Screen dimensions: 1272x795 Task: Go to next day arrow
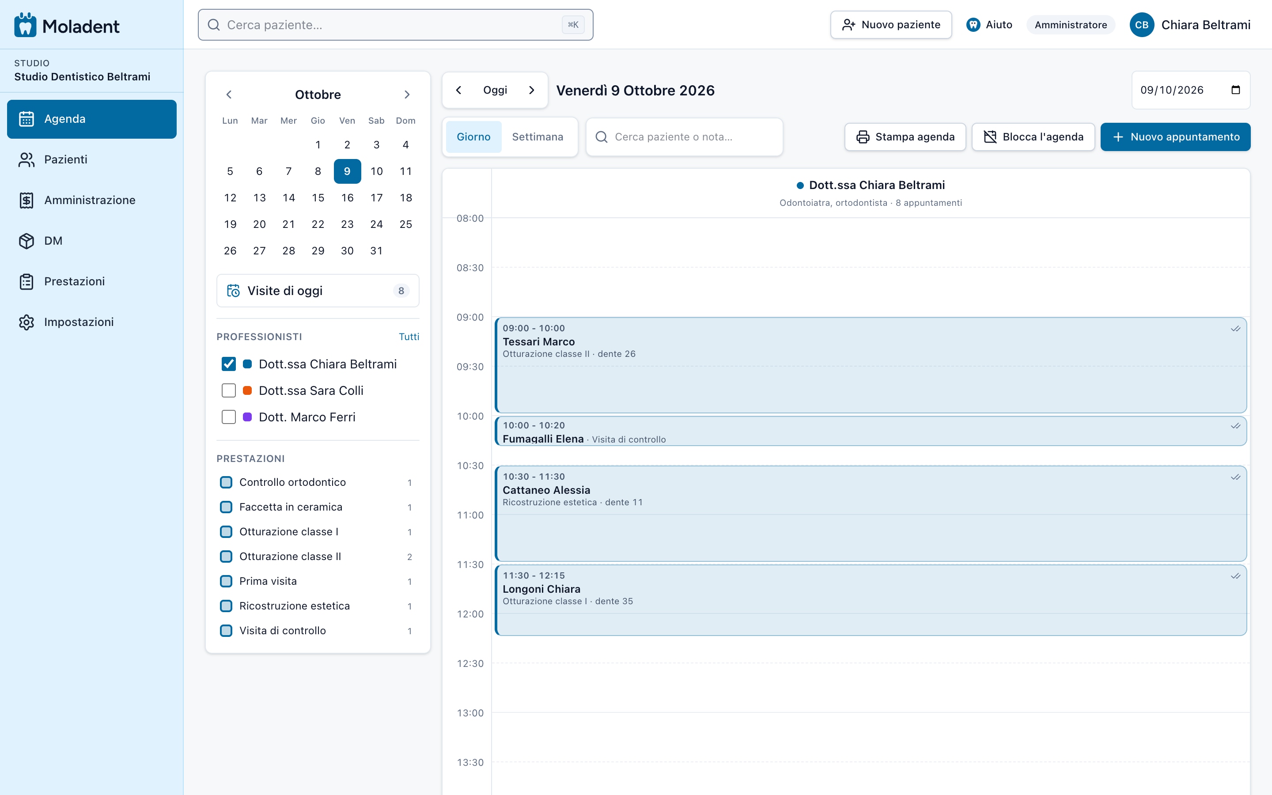[531, 90]
